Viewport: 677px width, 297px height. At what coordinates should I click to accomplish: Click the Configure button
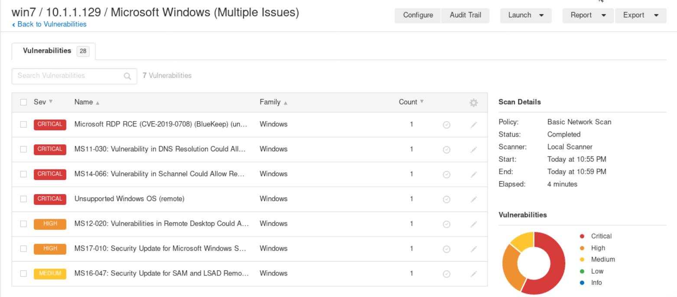[x=418, y=15]
